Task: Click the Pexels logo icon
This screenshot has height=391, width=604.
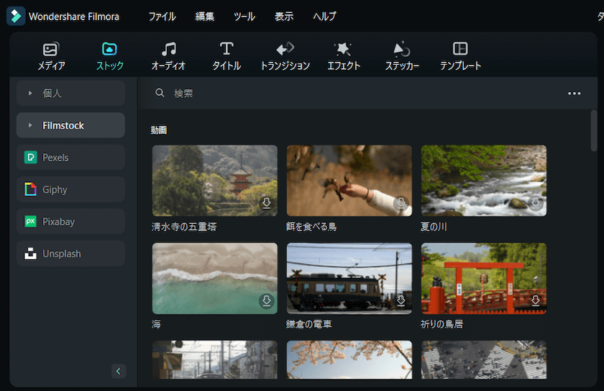Action: tap(30, 157)
